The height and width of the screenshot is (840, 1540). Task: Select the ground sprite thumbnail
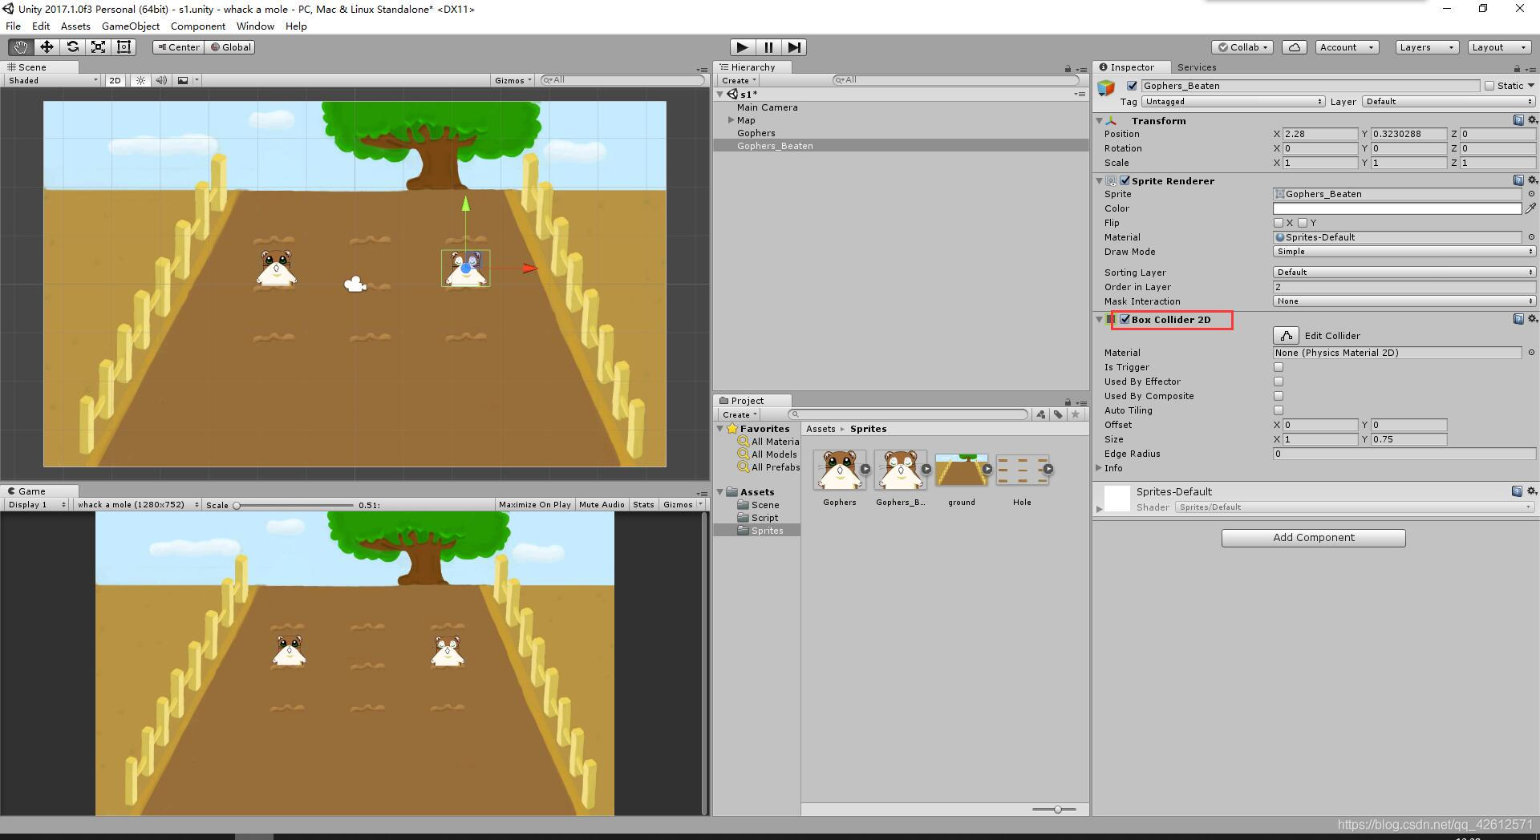pyautogui.click(x=961, y=470)
